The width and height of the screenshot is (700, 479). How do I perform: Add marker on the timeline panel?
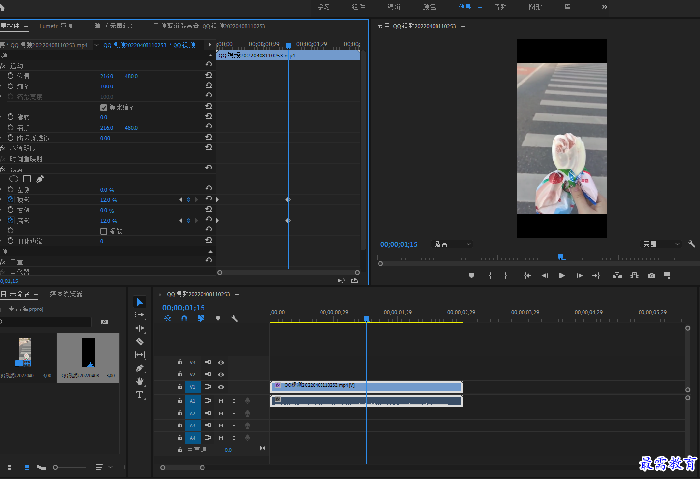[218, 318]
